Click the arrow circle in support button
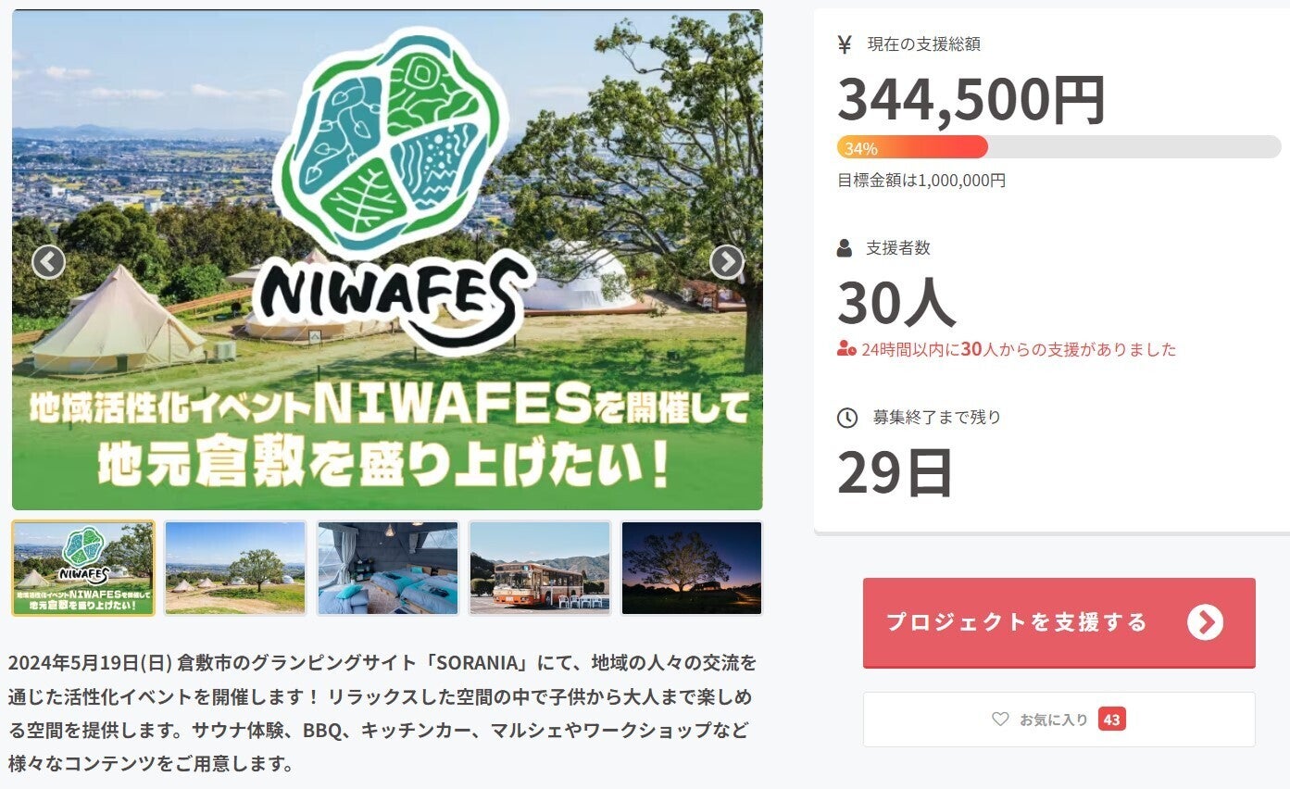This screenshot has height=789, width=1290. pos(1205,622)
